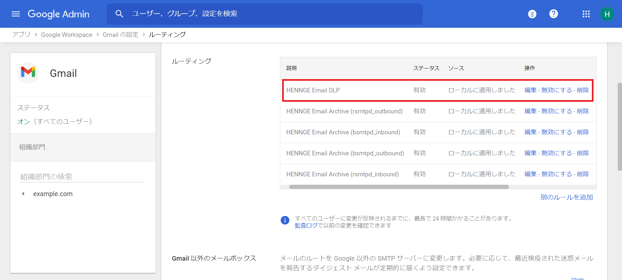622x280 pixels.
Task: Click the ルーティング breadcrumb
Action: [x=167, y=35]
